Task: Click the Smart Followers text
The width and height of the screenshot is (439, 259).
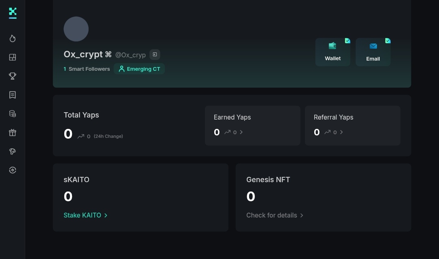Action: 89,69
